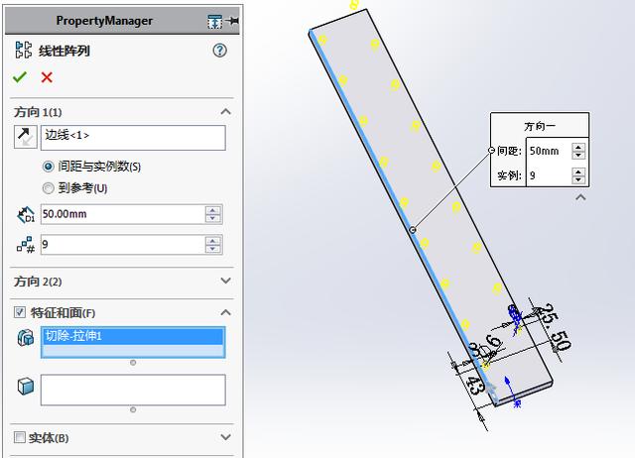Expand the 实体(B) section

[225, 437]
